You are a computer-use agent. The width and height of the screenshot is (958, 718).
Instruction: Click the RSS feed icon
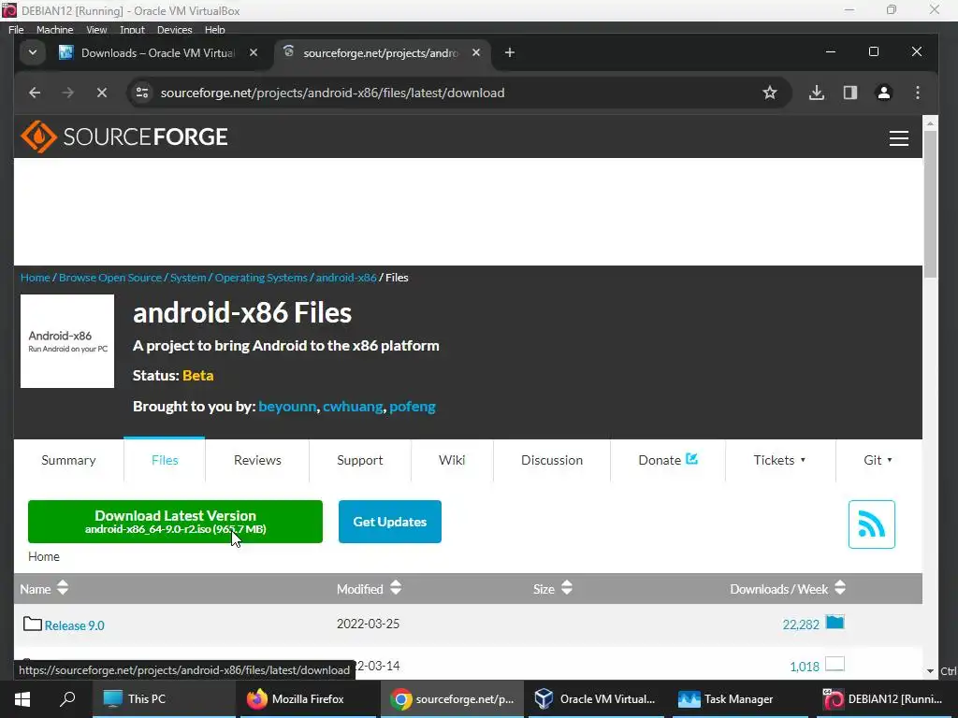tap(871, 524)
